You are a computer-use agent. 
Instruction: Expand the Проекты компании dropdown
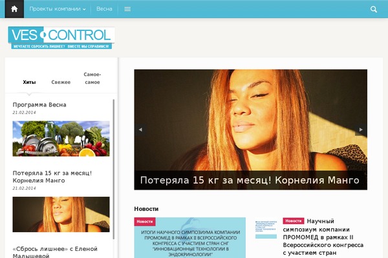point(58,9)
